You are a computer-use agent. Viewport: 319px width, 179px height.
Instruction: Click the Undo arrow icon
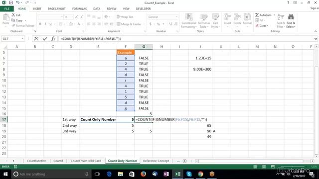18,2
